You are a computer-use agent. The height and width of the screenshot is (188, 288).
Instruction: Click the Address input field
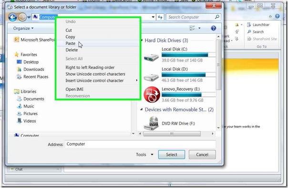[140, 144]
